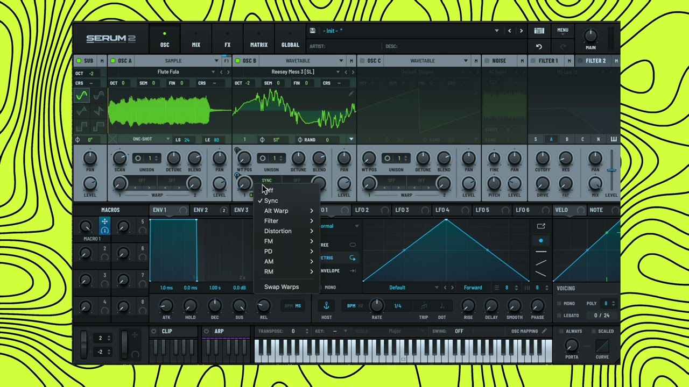
Task: Click the undo arrow icon
Action: (x=539, y=47)
